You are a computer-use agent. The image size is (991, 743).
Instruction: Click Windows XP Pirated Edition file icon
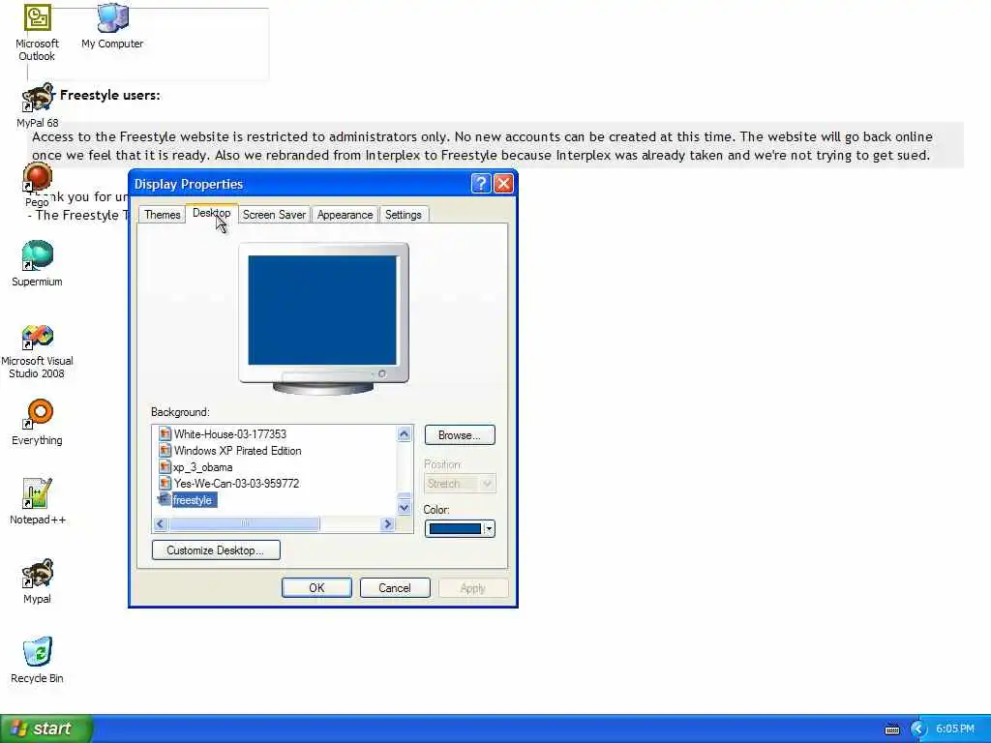[x=165, y=451]
